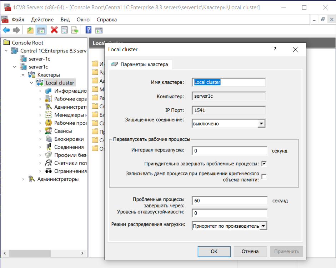336x268 pixels.
Task: Open the Справка menu
Action: click(106, 20)
